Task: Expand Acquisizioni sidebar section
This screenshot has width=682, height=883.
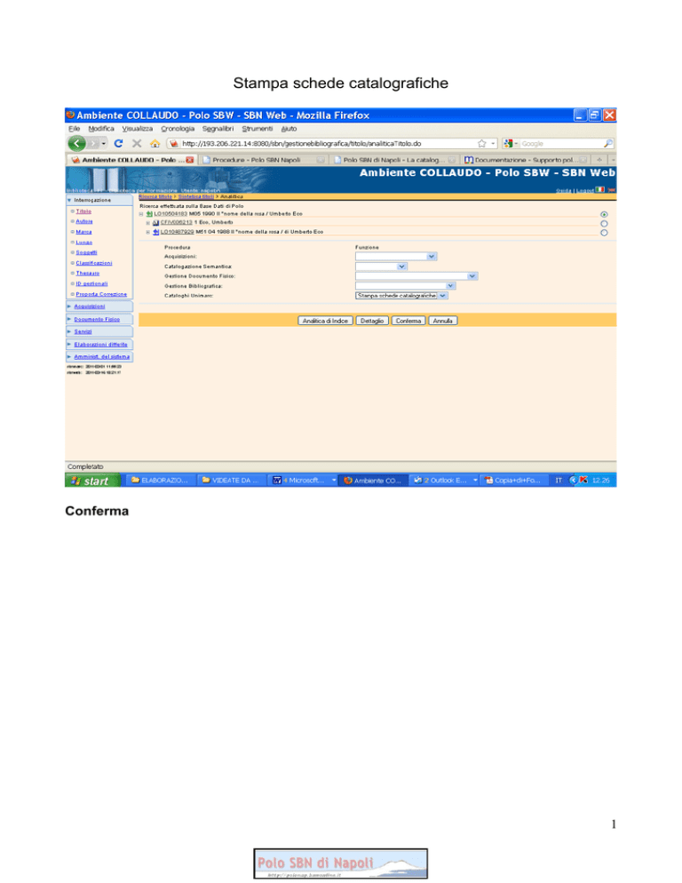Action: coord(69,306)
